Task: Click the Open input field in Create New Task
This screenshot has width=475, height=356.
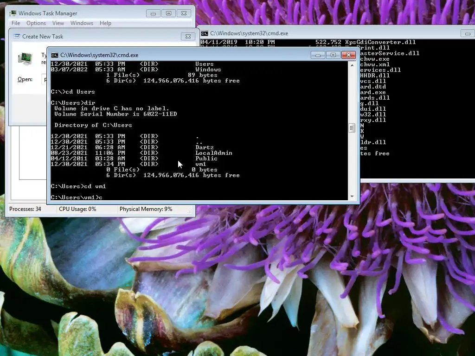Action: pos(44,79)
